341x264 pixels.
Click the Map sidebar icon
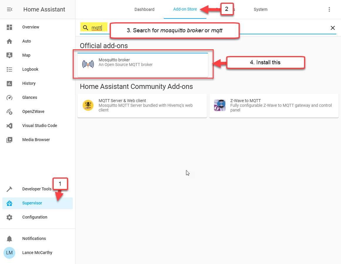point(9,55)
